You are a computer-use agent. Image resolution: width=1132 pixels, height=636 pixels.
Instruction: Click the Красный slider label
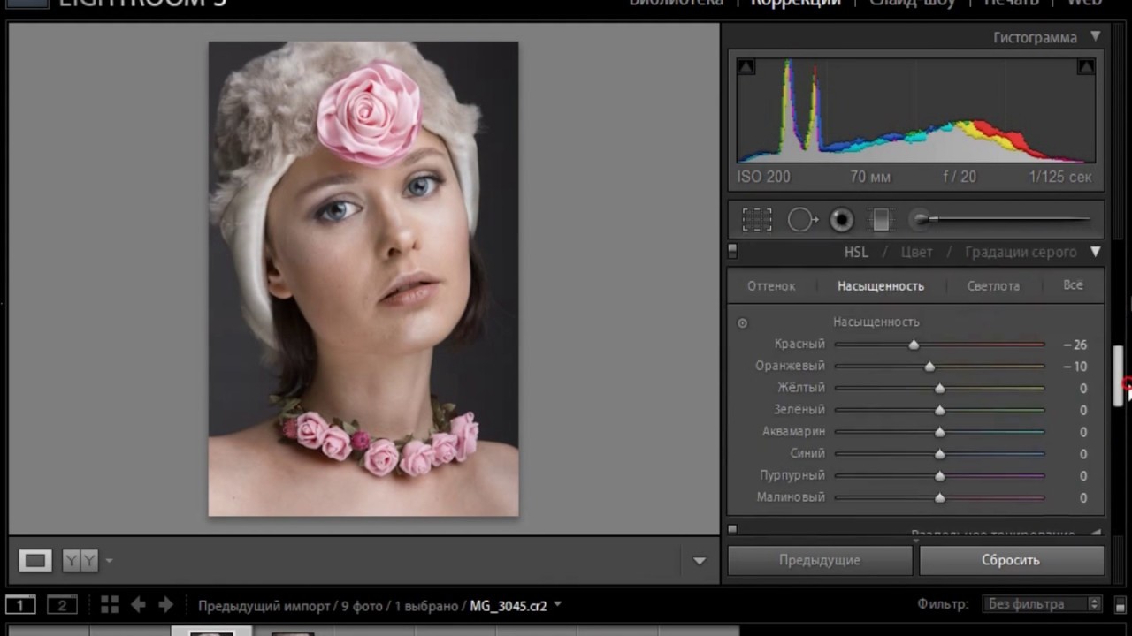[799, 344]
